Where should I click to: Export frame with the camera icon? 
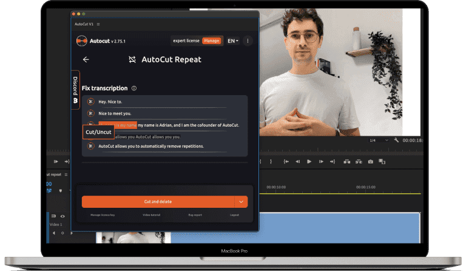pos(370,162)
